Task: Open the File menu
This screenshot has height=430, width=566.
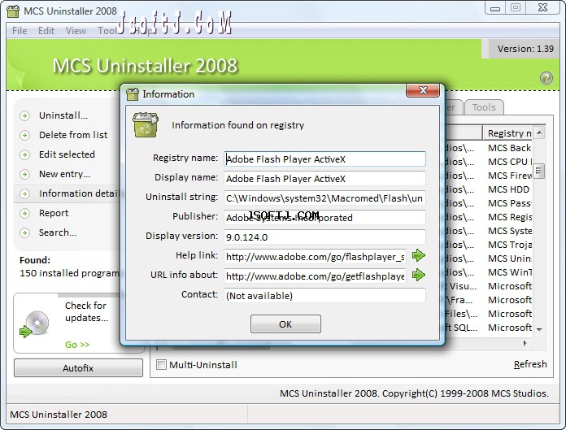Action: tap(20, 31)
